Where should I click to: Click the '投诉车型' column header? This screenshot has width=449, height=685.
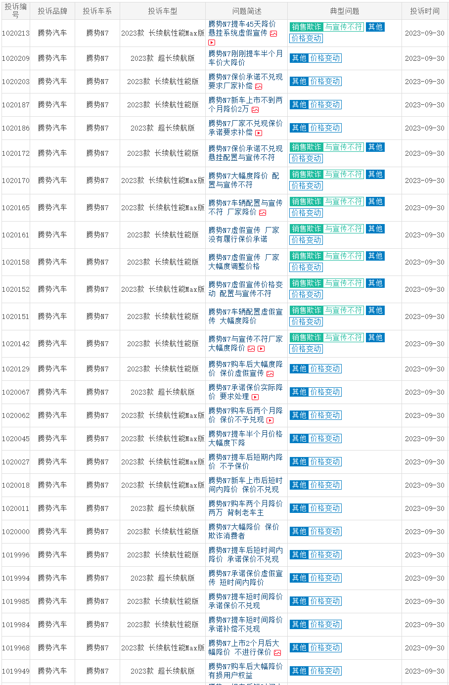pyautogui.click(x=163, y=11)
